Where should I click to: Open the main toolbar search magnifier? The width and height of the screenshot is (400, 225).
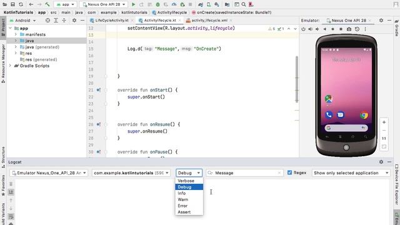click(x=244, y=4)
